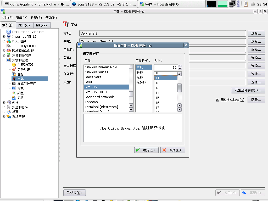Click the font list vertical scrollbar handle

(x=131, y=94)
